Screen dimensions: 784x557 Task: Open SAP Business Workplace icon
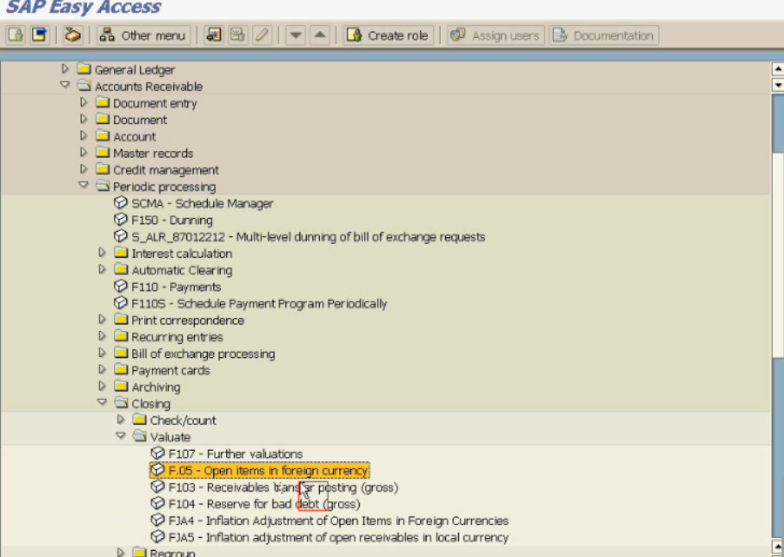[72, 35]
